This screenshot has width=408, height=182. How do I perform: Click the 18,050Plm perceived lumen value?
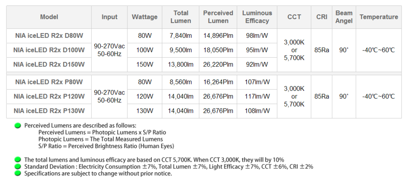[218, 50]
